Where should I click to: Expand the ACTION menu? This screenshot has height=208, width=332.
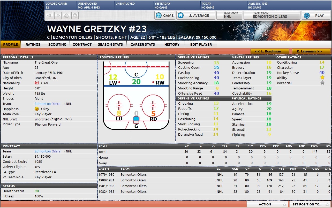click(267, 204)
